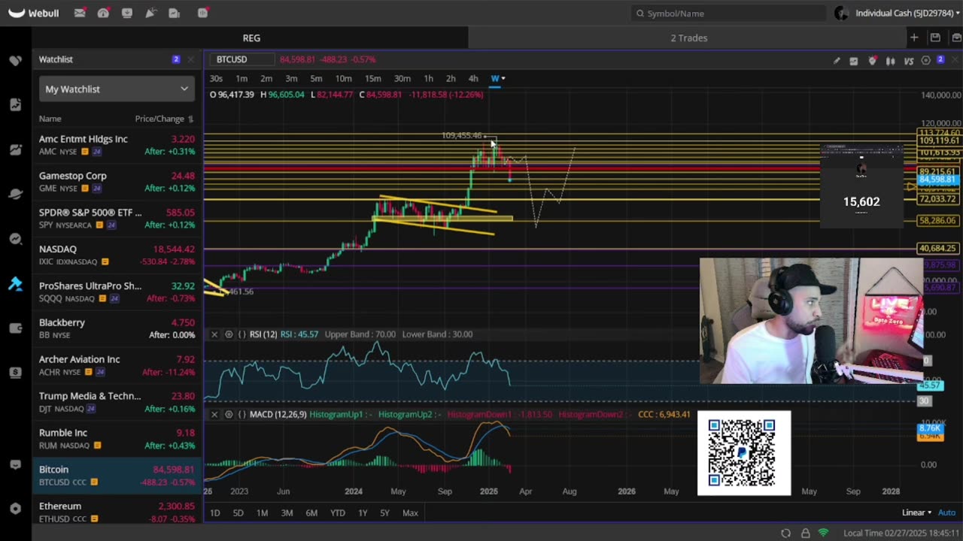The height and width of the screenshot is (541, 963).
Task: Open the heart watchlist sidebar icon
Action: pyautogui.click(x=15, y=60)
